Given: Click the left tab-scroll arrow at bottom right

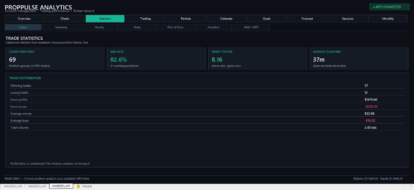Looking at the screenshot, I should pos(406,186).
